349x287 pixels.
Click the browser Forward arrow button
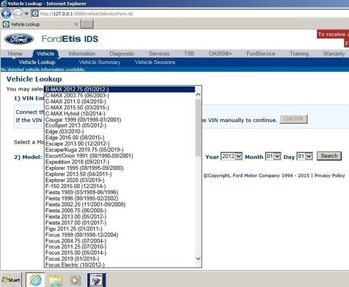coord(17,14)
